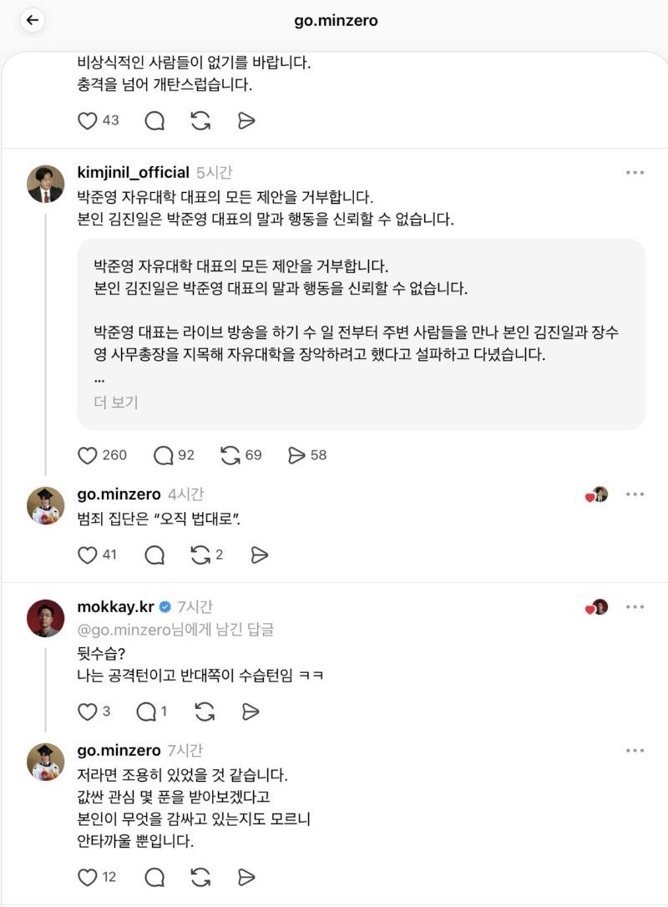This screenshot has width=668, height=907.
Task: Click the kimjinil_official profile avatar
Action: pos(46,184)
